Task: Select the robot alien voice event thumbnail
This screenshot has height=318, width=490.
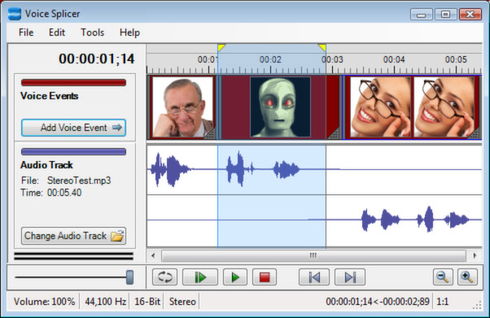Action: point(280,107)
